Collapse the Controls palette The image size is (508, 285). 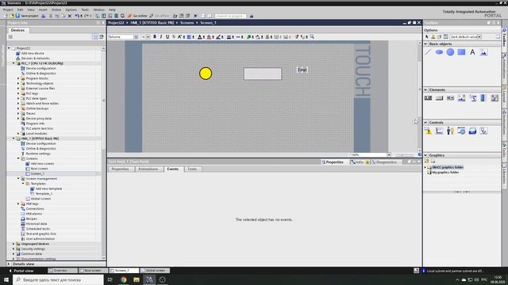[425, 123]
